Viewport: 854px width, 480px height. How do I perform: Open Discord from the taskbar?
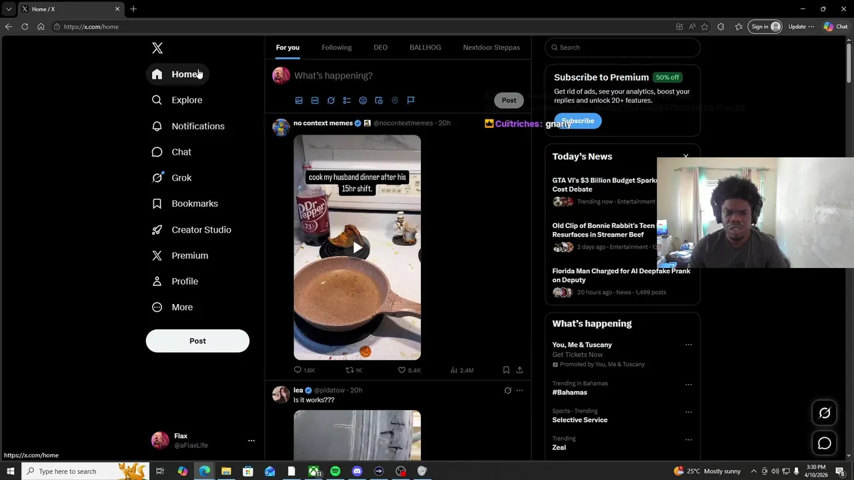pyautogui.click(x=357, y=471)
